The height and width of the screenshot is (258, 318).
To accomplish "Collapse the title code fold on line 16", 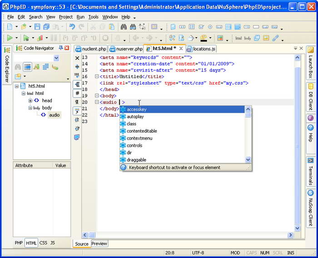I will [x=97, y=76].
